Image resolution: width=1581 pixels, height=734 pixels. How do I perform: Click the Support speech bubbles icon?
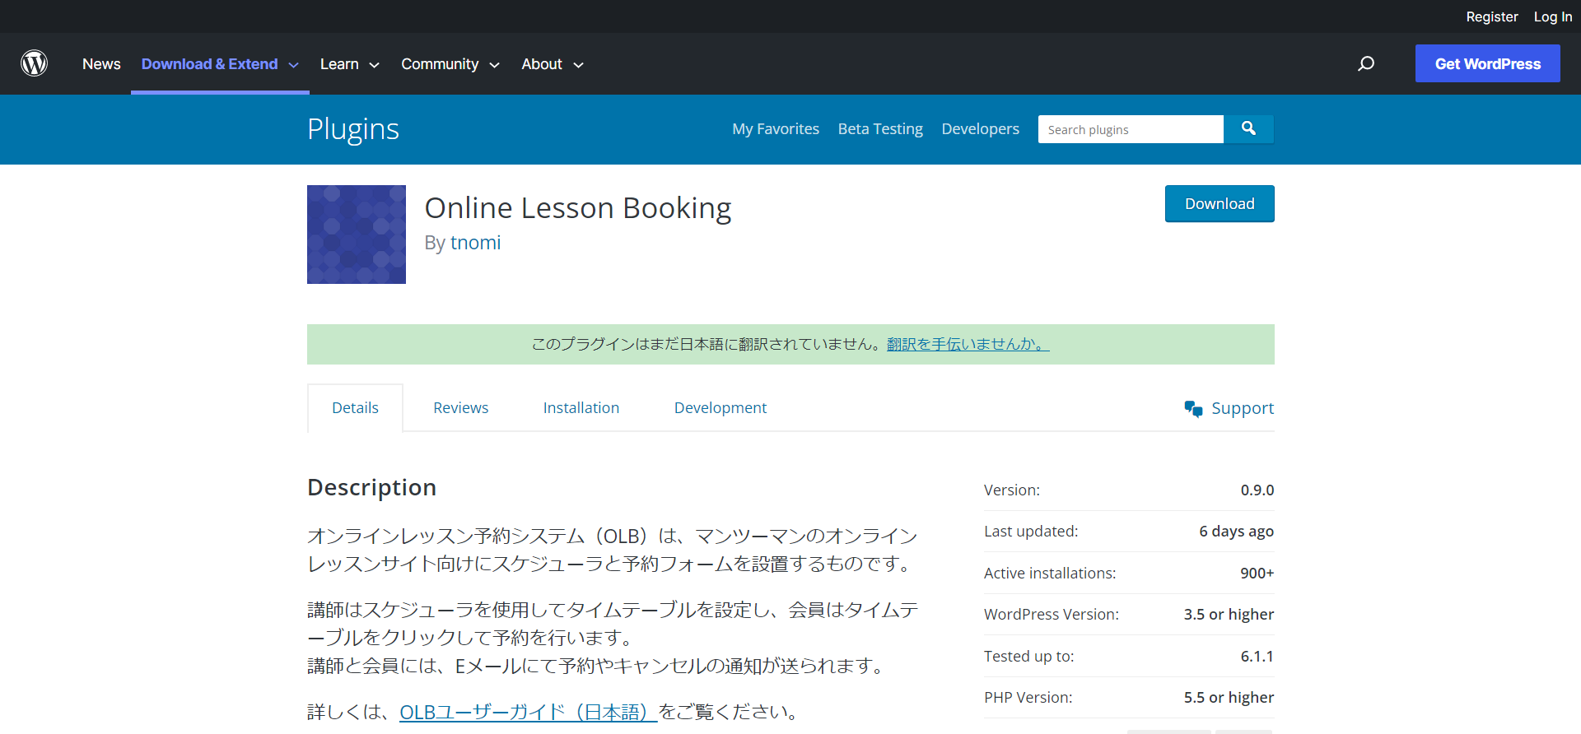point(1193,408)
